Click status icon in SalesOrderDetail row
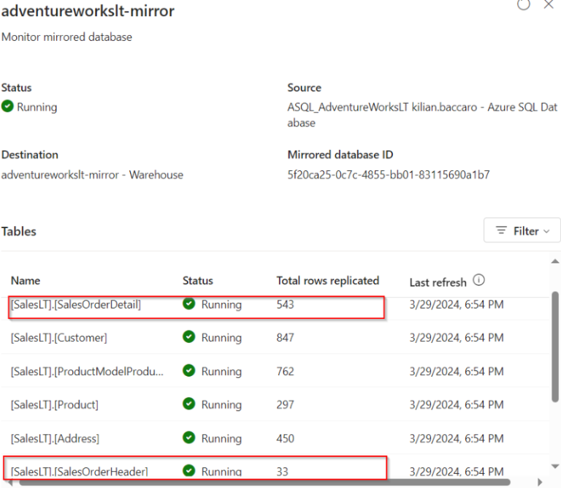Viewport: 561px width, 490px height. point(189,304)
